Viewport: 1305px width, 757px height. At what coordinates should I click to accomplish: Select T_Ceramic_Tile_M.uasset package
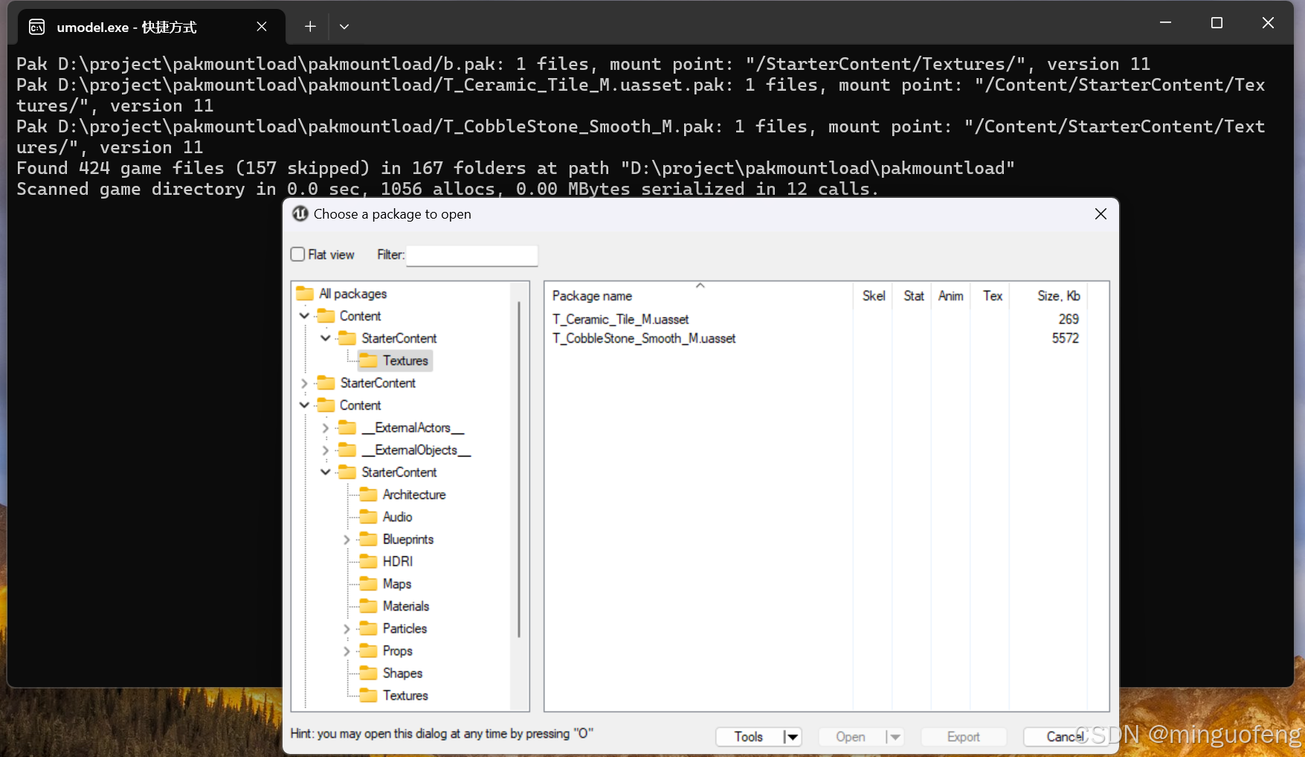[620, 319]
